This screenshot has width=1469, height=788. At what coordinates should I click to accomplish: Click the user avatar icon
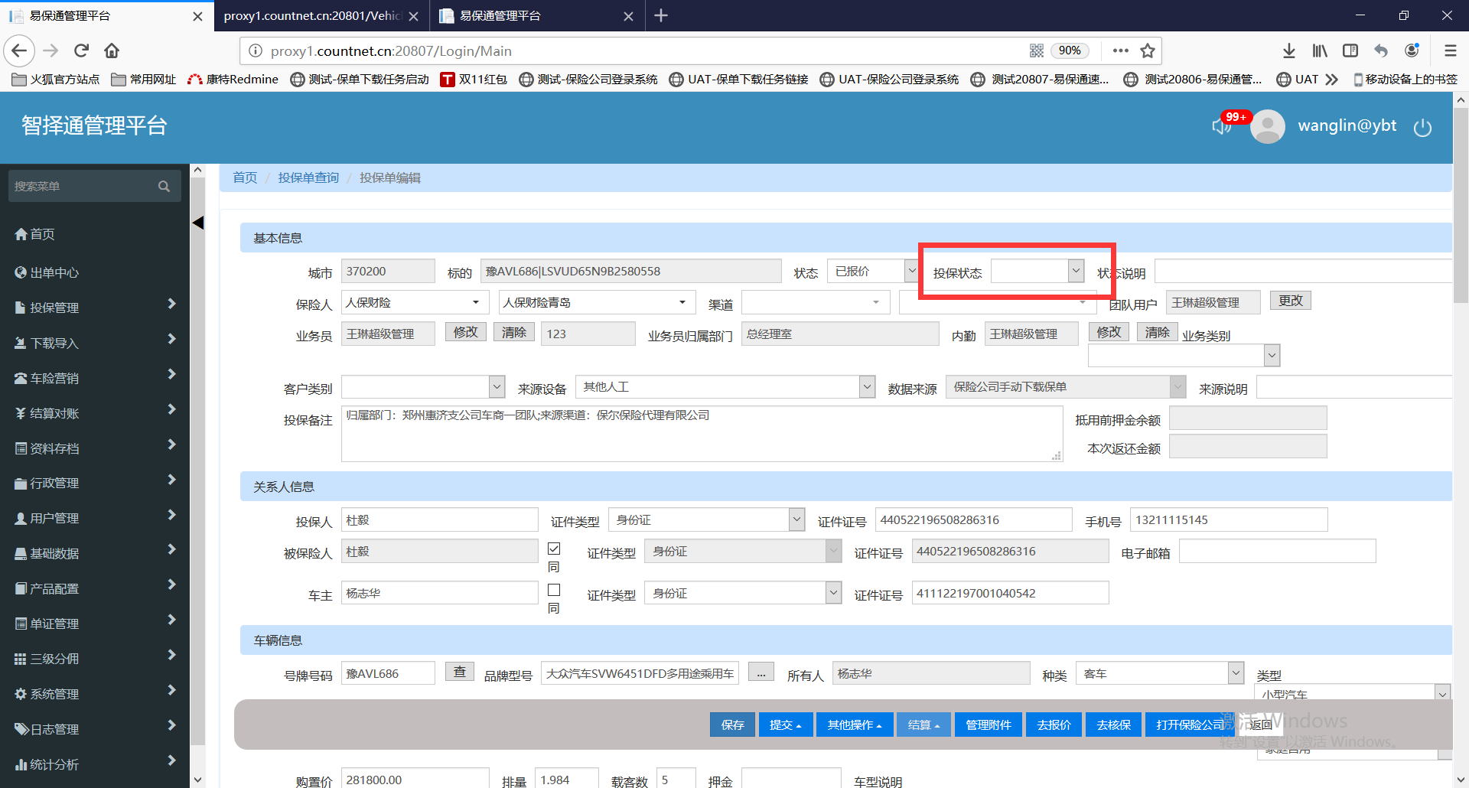pyautogui.click(x=1267, y=126)
